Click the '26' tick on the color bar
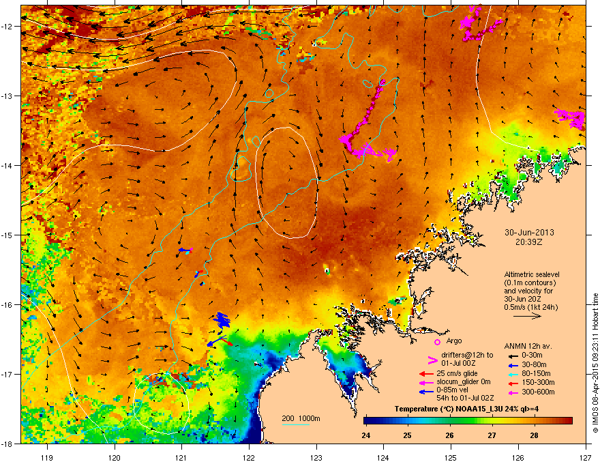This screenshot has height=464, width=600. click(x=449, y=435)
